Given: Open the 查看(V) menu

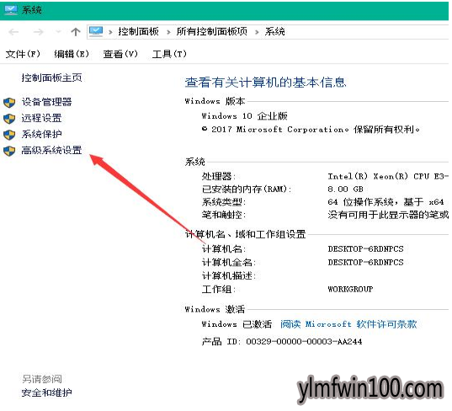Looking at the screenshot, I should 120,54.
